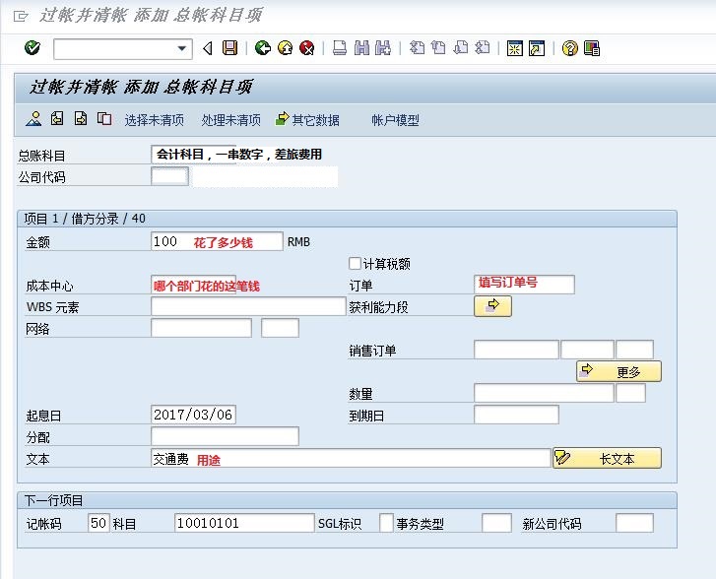Click the Customize Local Layout icon
The image size is (716, 579).
(x=591, y=48)
